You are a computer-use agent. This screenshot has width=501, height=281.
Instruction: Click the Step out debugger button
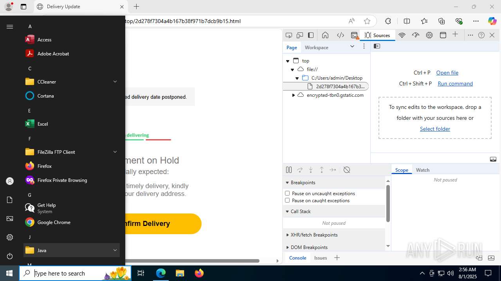[322, 170]
